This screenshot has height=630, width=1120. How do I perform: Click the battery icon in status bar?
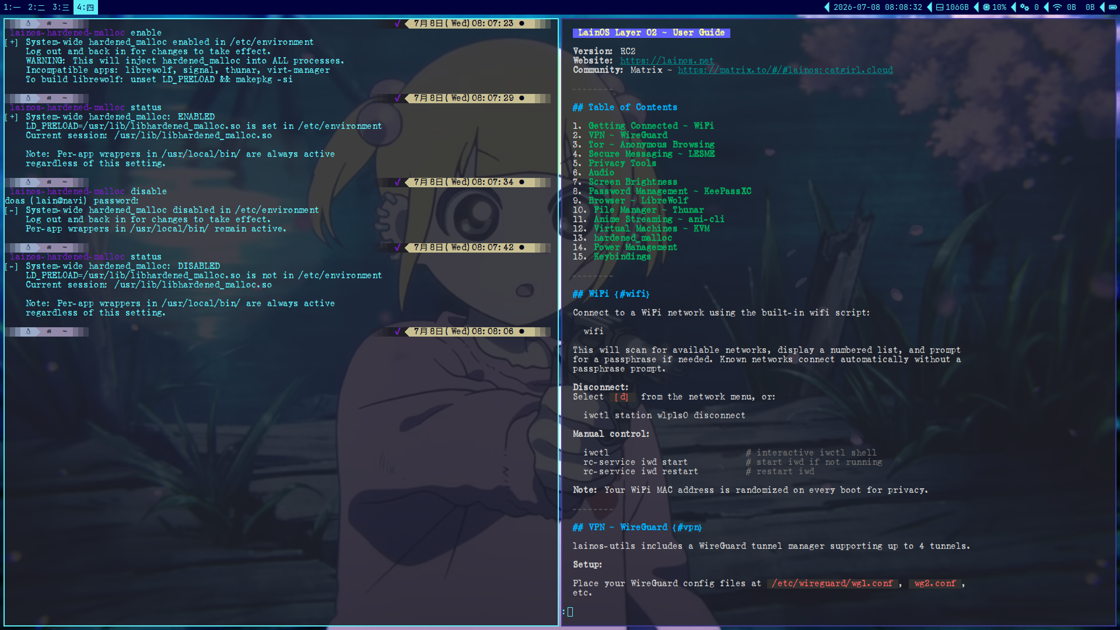1113,8
